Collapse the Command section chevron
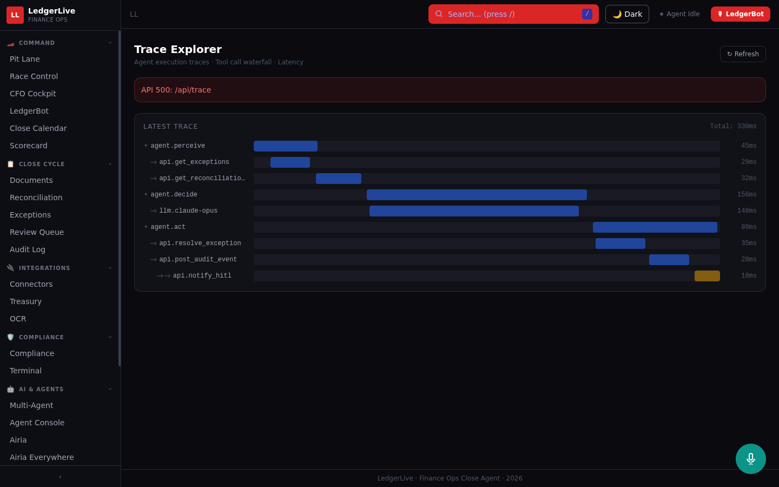 (110, 43)
